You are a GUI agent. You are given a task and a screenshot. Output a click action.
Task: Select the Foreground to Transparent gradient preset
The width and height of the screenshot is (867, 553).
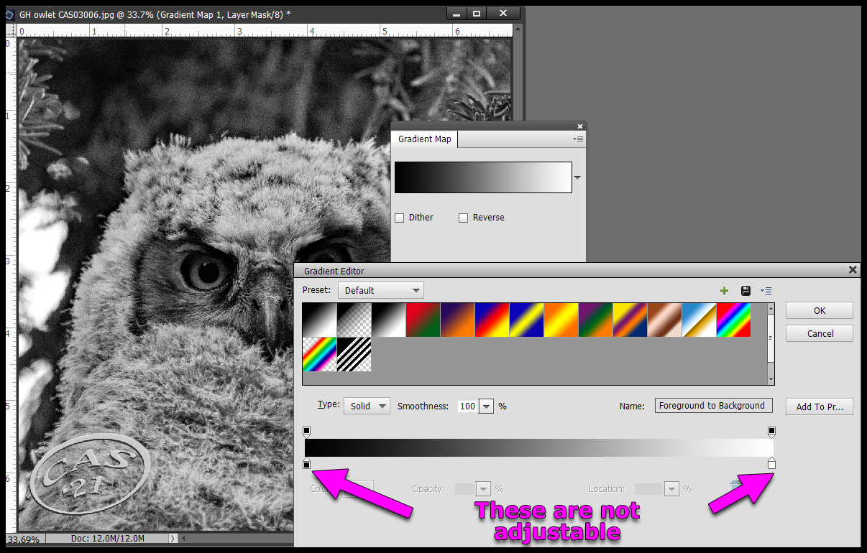click(354, 320)
